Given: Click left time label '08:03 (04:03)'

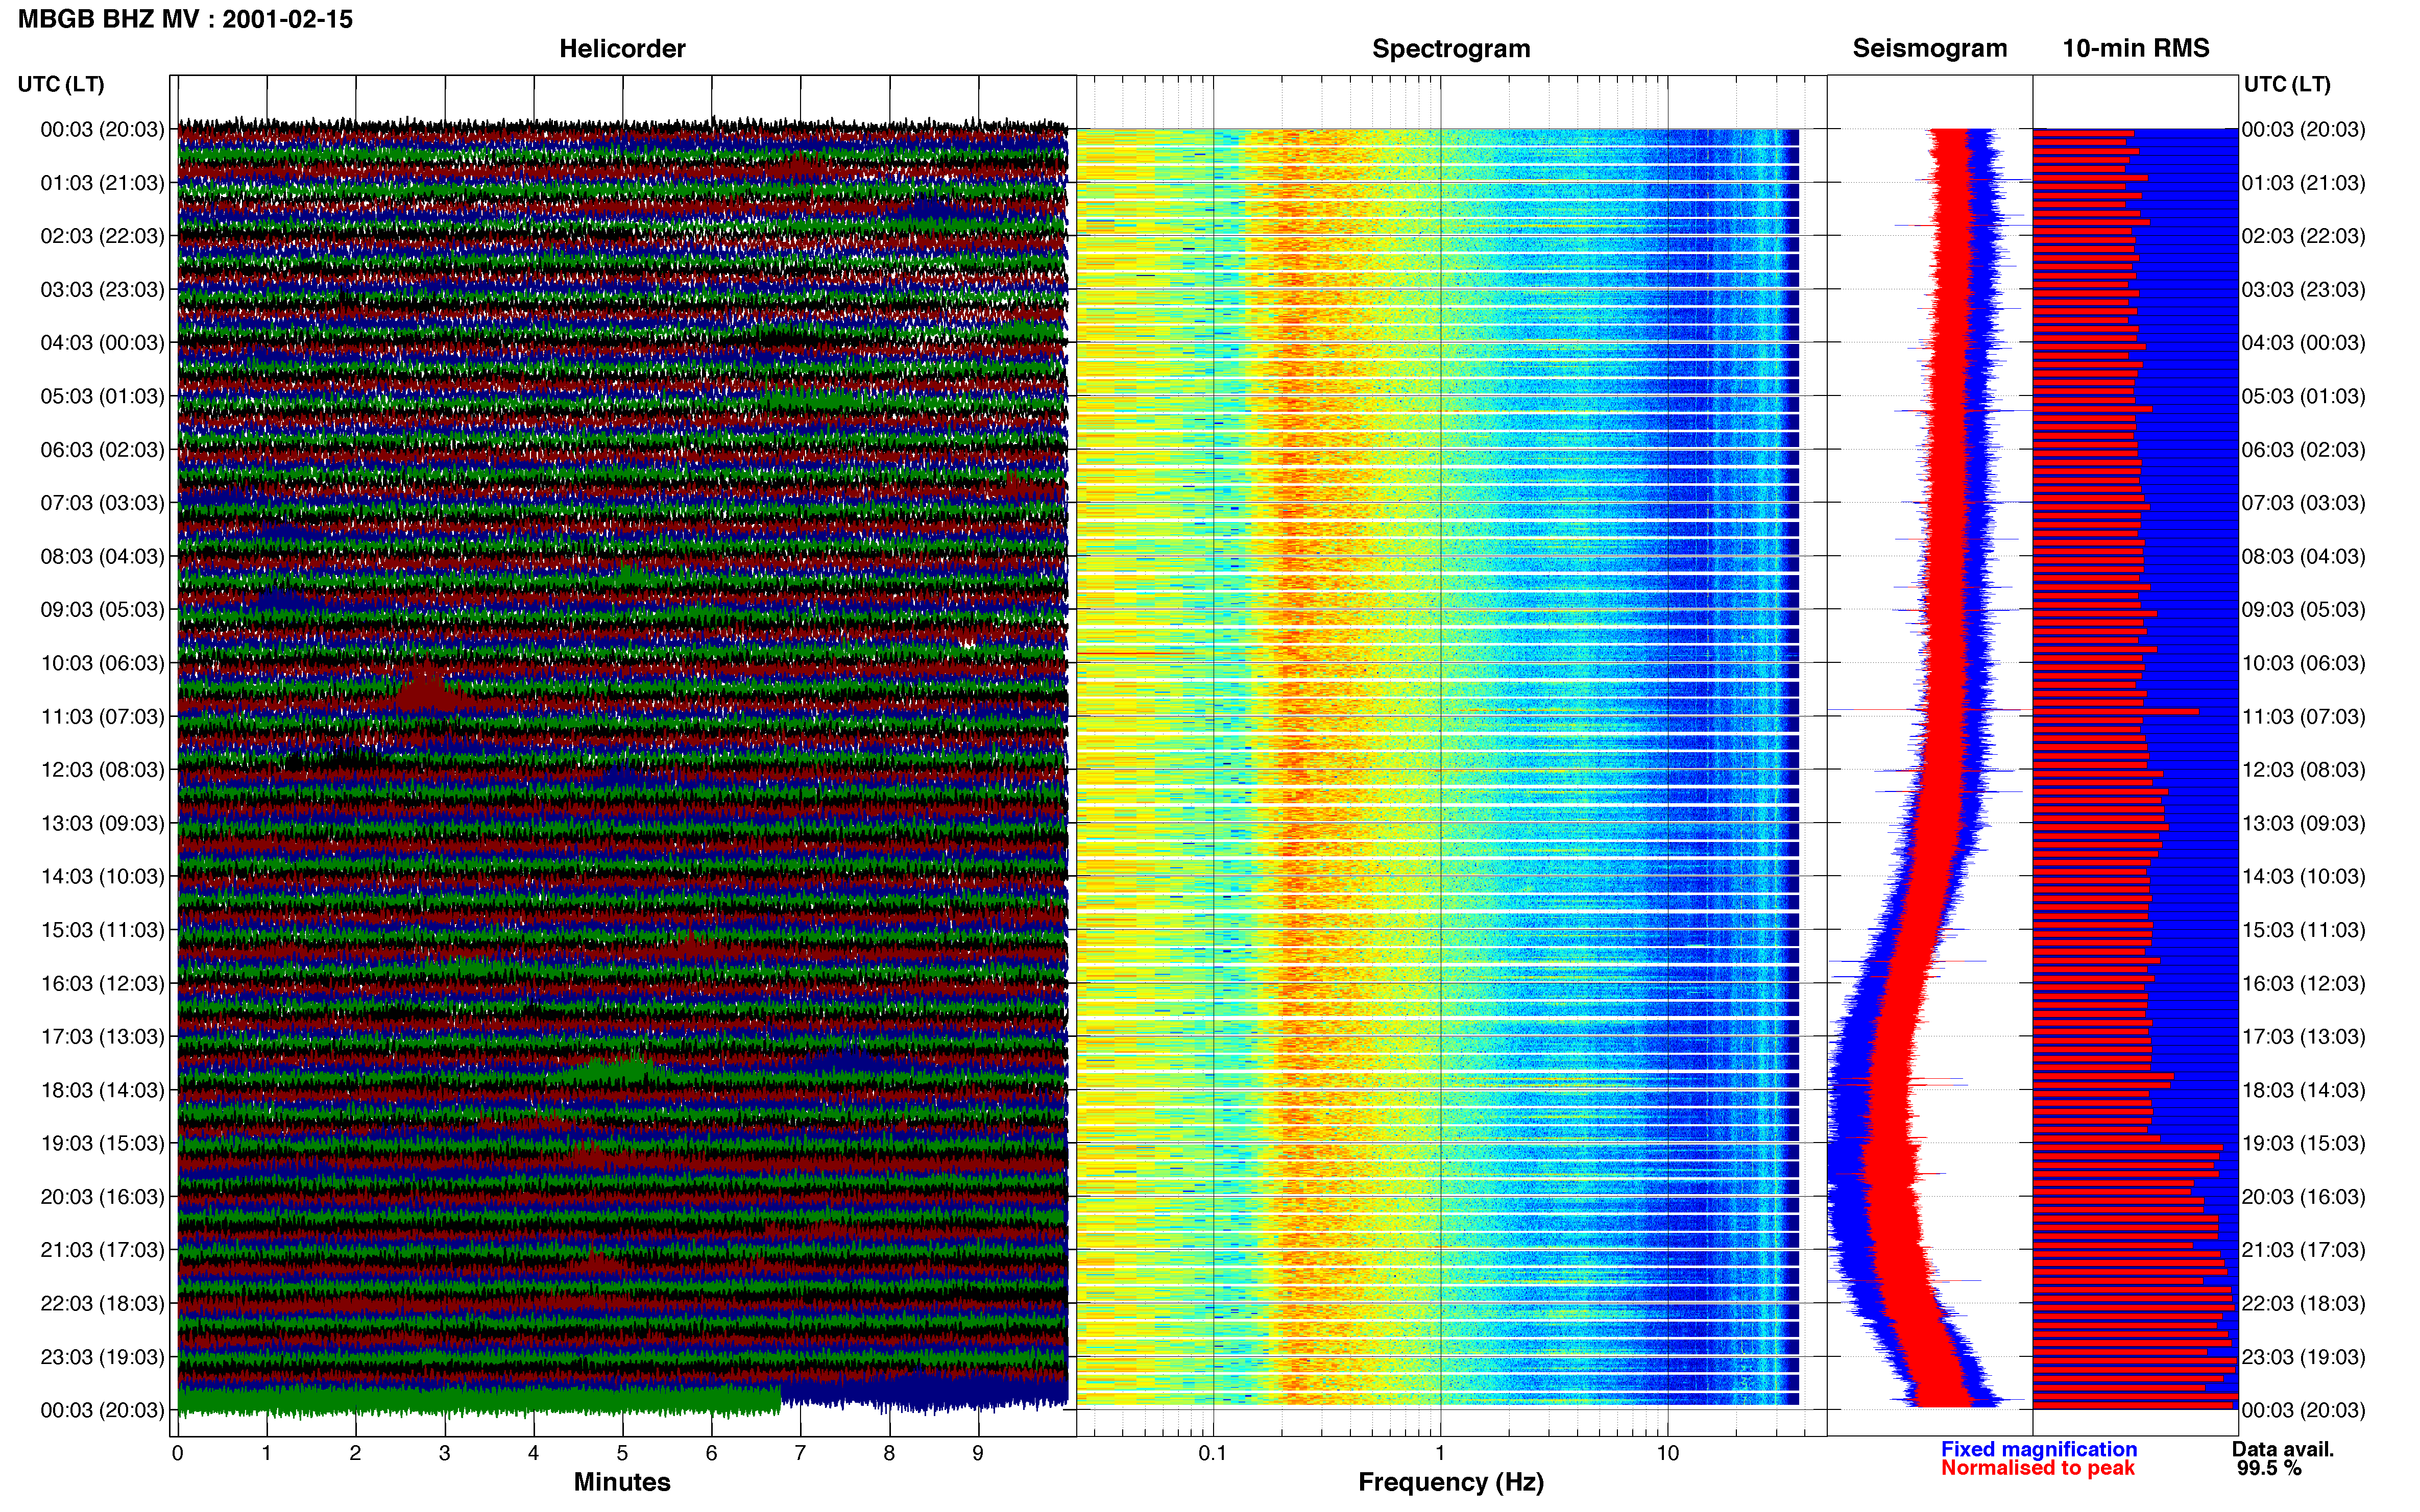Looking at the screenshot, I should [x=102, y=556].
